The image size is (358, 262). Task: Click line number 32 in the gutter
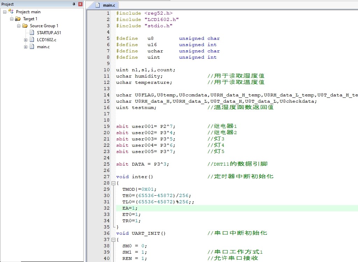click(107, 208)
